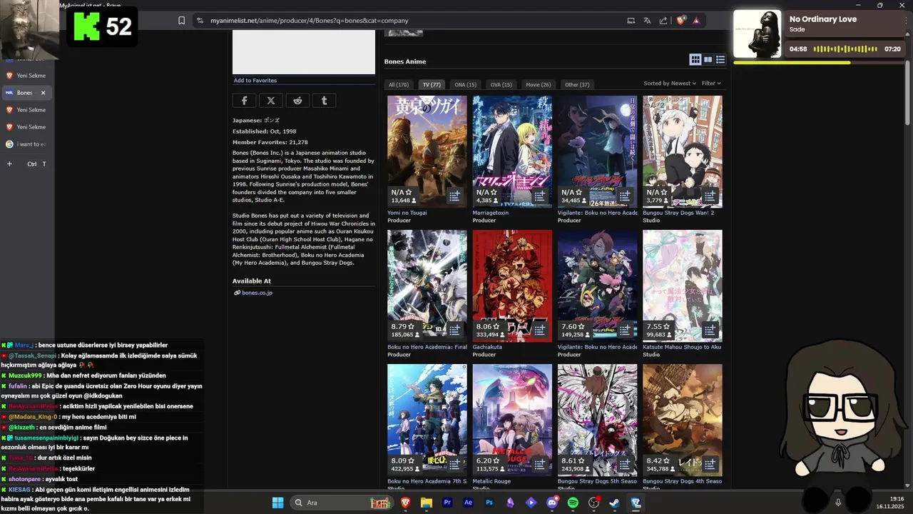Image resolution: width=913 pixels, height=514 pixels.
Task: Open the Marriagetoxin title link
Action: [x=491, y=213]
